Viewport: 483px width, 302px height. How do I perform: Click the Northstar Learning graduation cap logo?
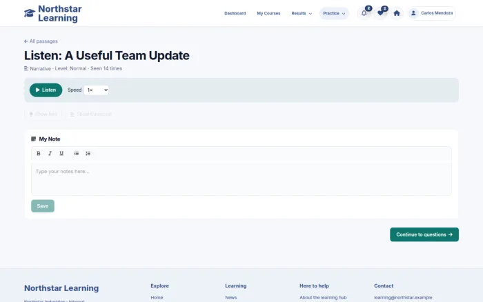coord(30,13)
